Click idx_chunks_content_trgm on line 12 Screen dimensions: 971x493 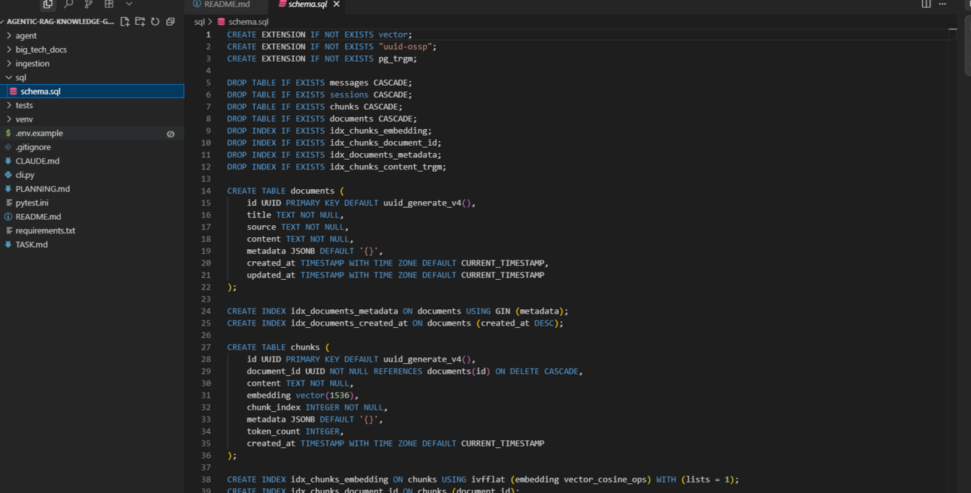pos(386,167)
